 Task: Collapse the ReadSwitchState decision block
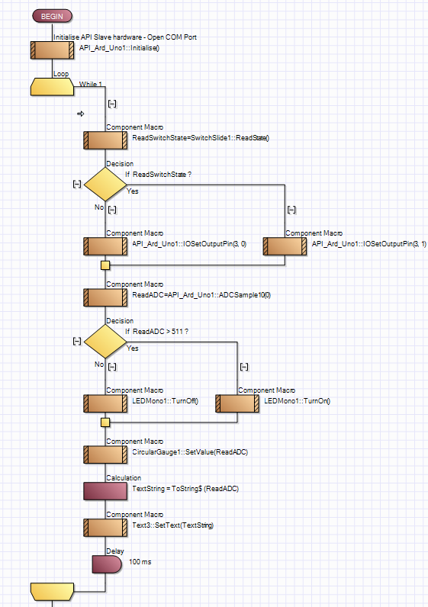click(x=77, y=184)
